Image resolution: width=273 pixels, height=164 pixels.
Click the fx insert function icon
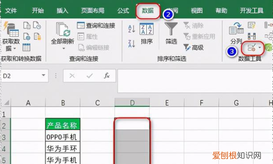click(107, 76)
